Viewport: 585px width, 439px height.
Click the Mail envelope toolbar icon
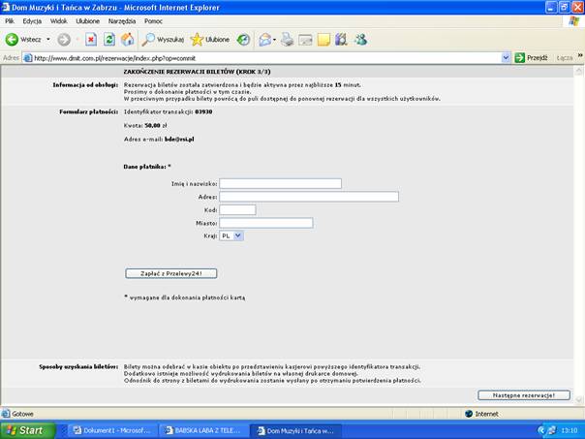pos(305,40)
